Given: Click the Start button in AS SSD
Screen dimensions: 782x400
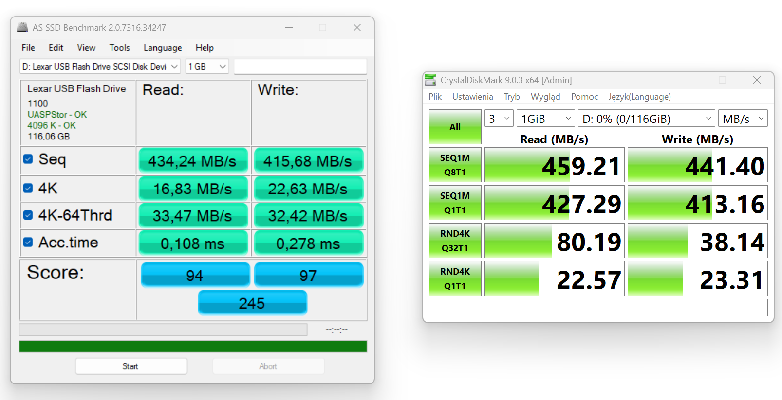Looking at the screenshot, I should click(131, 366).
